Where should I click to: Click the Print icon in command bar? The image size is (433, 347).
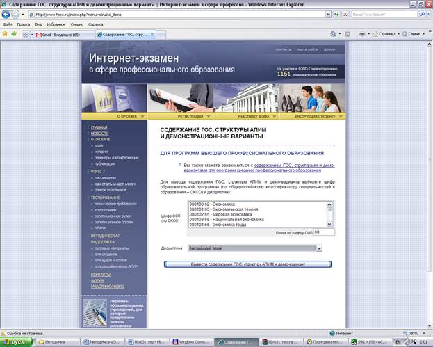(x=361, y=33)
